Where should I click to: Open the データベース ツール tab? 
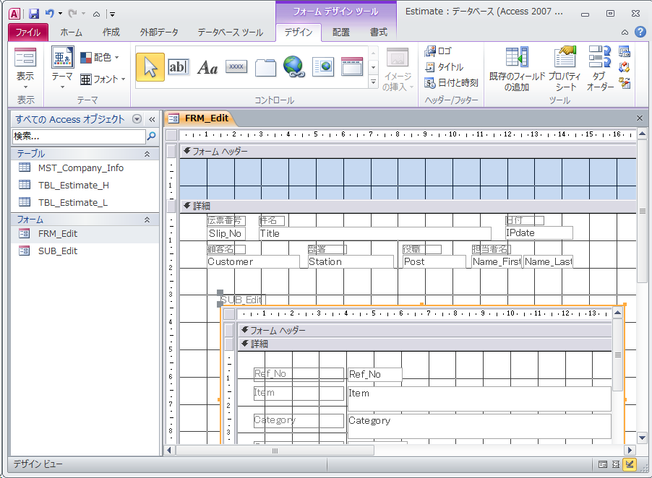pyautogui.click(x=231, y=32)
